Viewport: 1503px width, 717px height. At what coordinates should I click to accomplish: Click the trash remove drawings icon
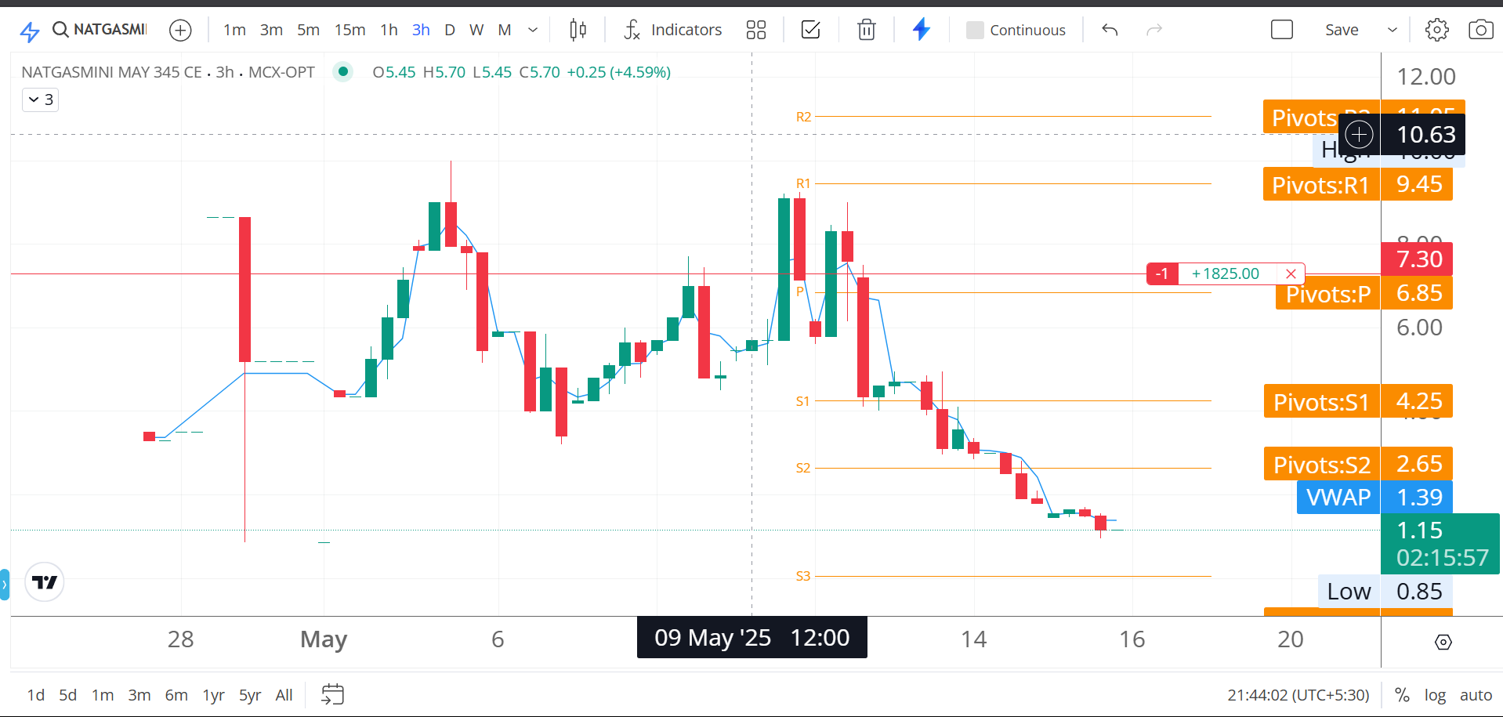[x=866, y=31]
